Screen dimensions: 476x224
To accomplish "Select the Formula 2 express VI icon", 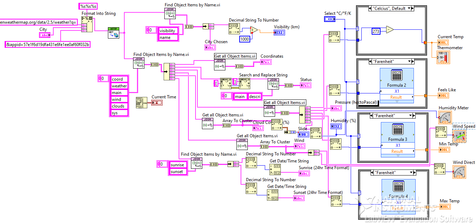I will tap(397, 76).
